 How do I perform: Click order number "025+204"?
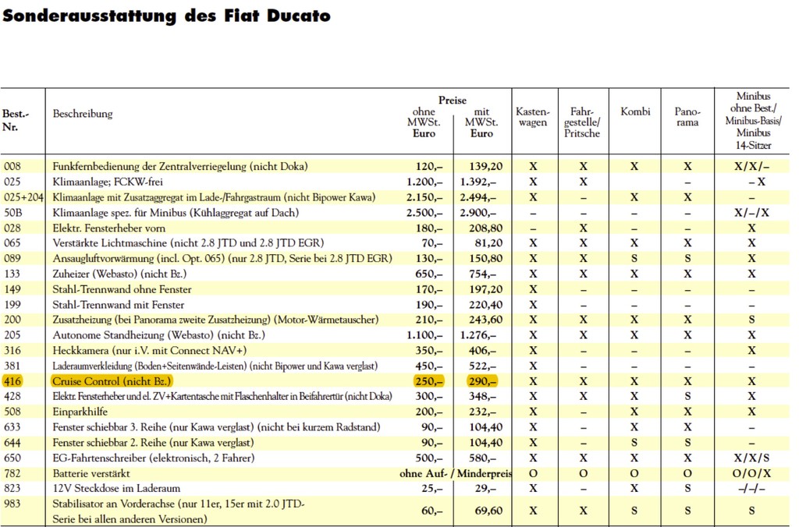[23, 197]
